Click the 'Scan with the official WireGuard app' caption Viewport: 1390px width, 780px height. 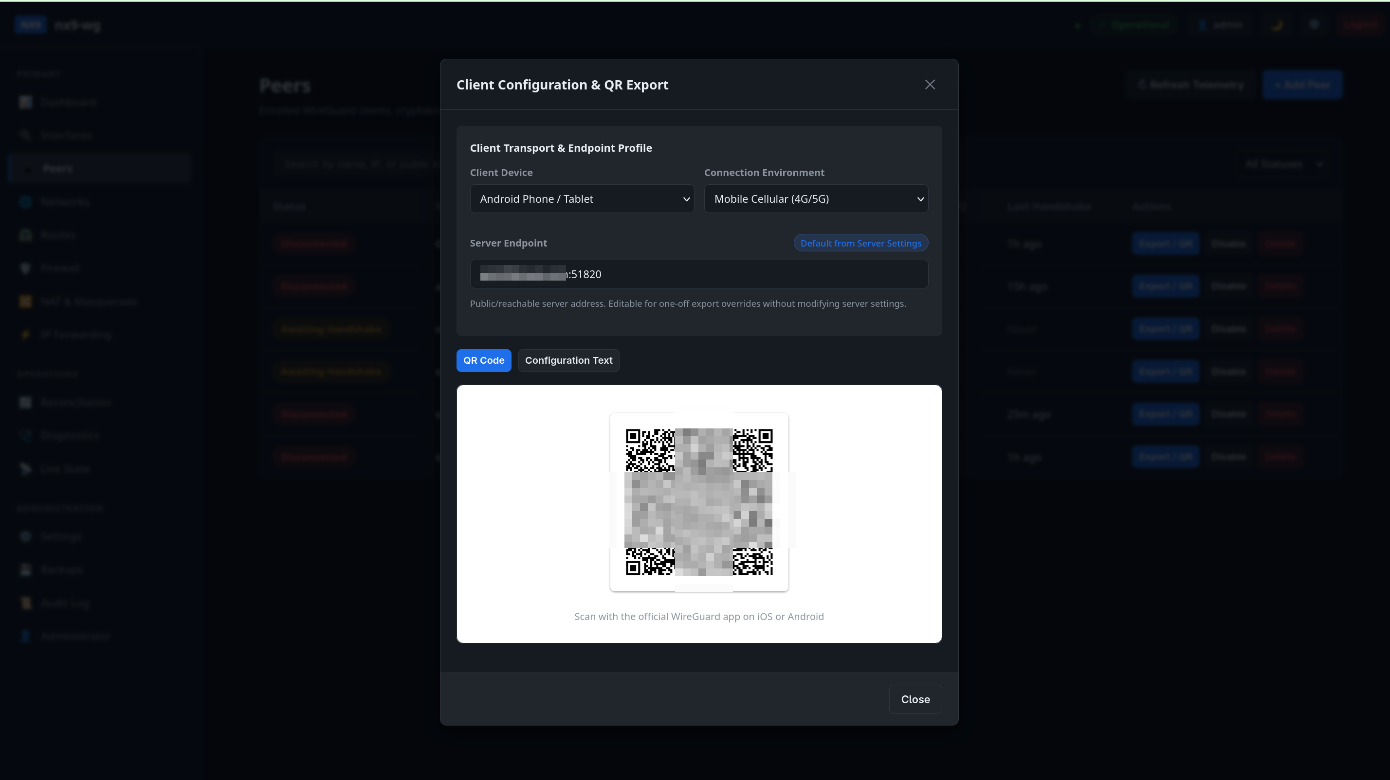699,617
